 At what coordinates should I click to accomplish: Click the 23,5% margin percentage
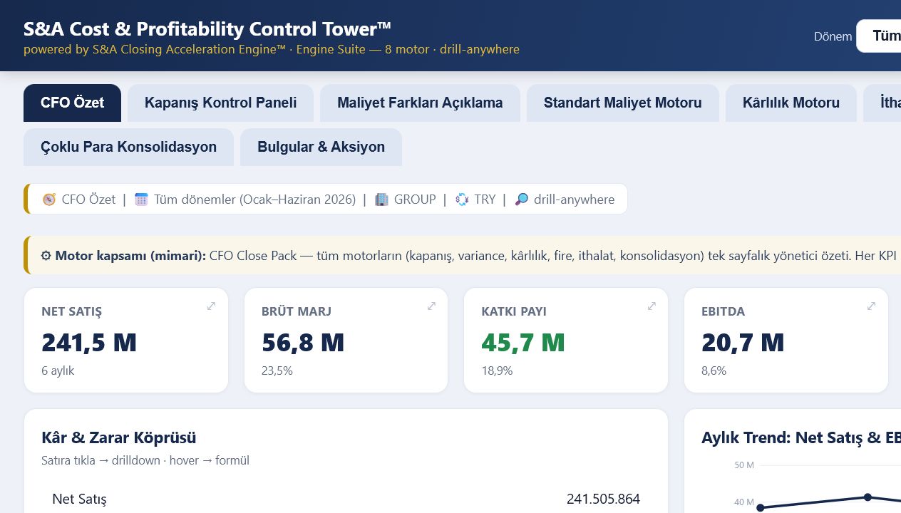(x=277, y=370)
